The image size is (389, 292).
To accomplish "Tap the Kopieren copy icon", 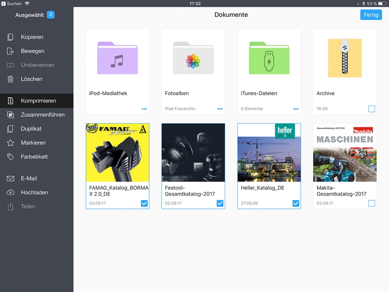I will pyautogui.click(x=11, y=37).
